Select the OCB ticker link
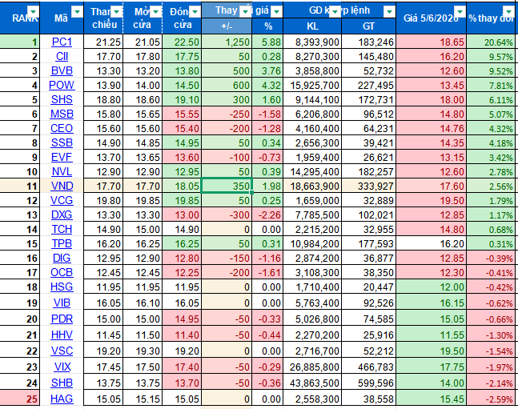This screenshot has width=518, height=409. (x=62, y=272)
